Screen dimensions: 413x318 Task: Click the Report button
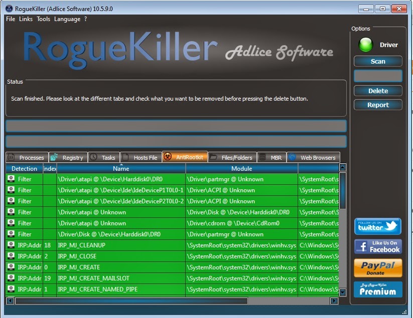click(378, 105)
